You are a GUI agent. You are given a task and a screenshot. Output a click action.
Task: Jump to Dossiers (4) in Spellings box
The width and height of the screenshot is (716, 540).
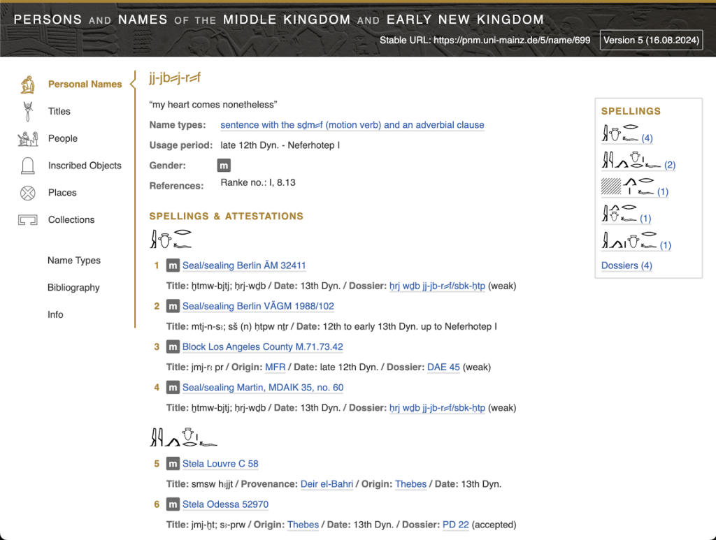pyautogui.click(x=626, y=265)
